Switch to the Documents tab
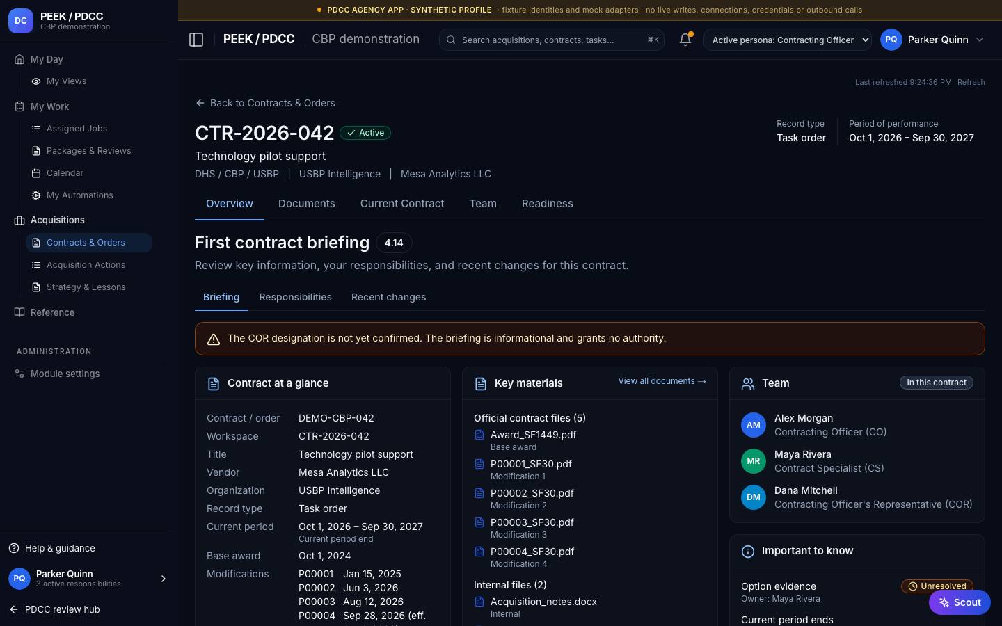1002x626 pixels. click(306, 204)
